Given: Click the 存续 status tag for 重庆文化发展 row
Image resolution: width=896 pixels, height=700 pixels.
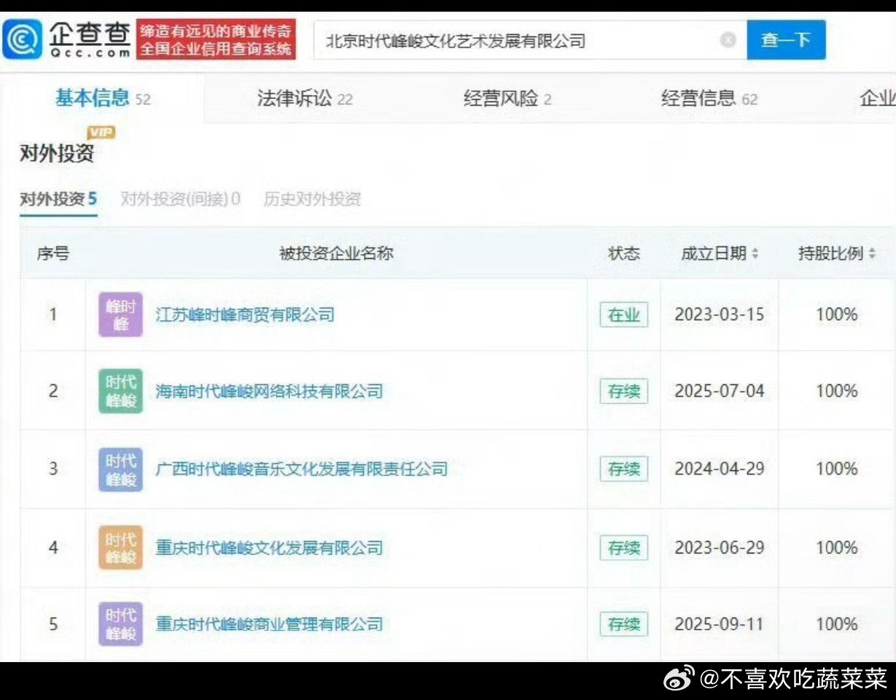Looking at the screenshot, I should point(623,548).
